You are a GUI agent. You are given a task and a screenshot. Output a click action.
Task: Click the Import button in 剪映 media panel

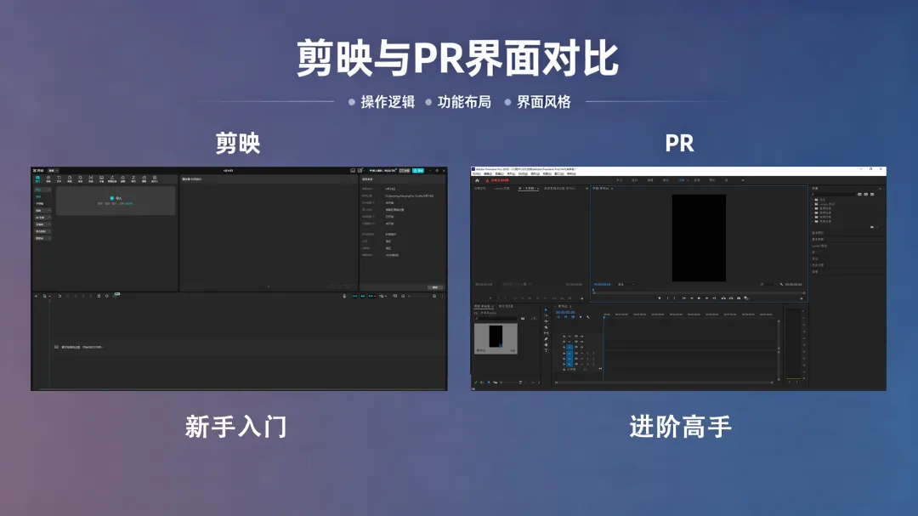[116, 199]
